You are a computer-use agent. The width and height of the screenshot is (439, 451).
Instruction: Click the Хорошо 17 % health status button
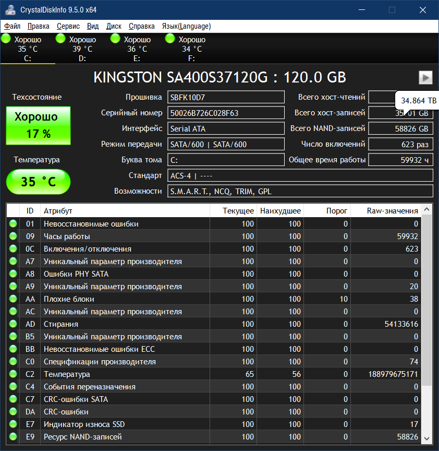(x=38, y=125)
